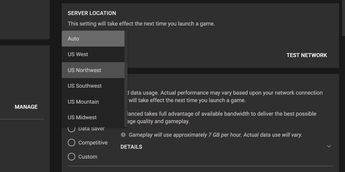Select the Competitive streaming quality radio
The height and width of the screenshot is (172, 345).
coord(71,143)
